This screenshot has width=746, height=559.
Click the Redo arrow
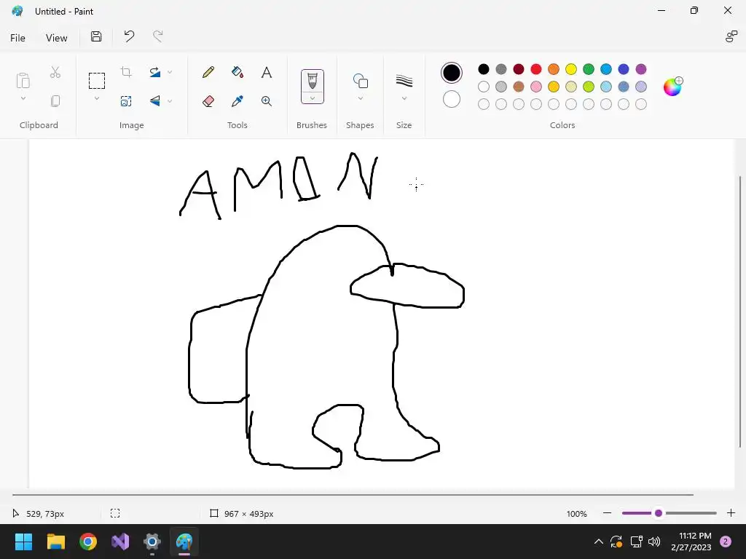(158, 36)
